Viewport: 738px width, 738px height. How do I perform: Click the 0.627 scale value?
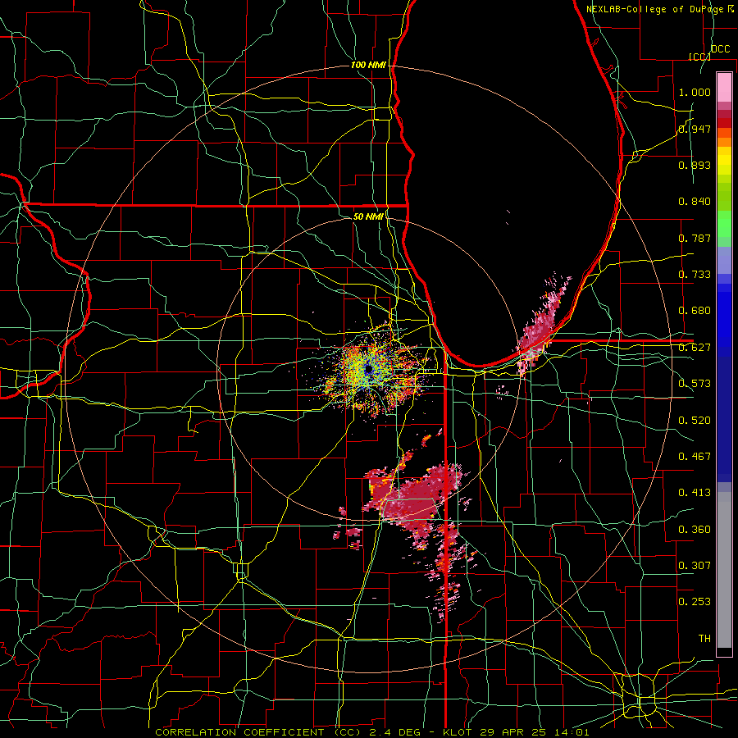695,348
